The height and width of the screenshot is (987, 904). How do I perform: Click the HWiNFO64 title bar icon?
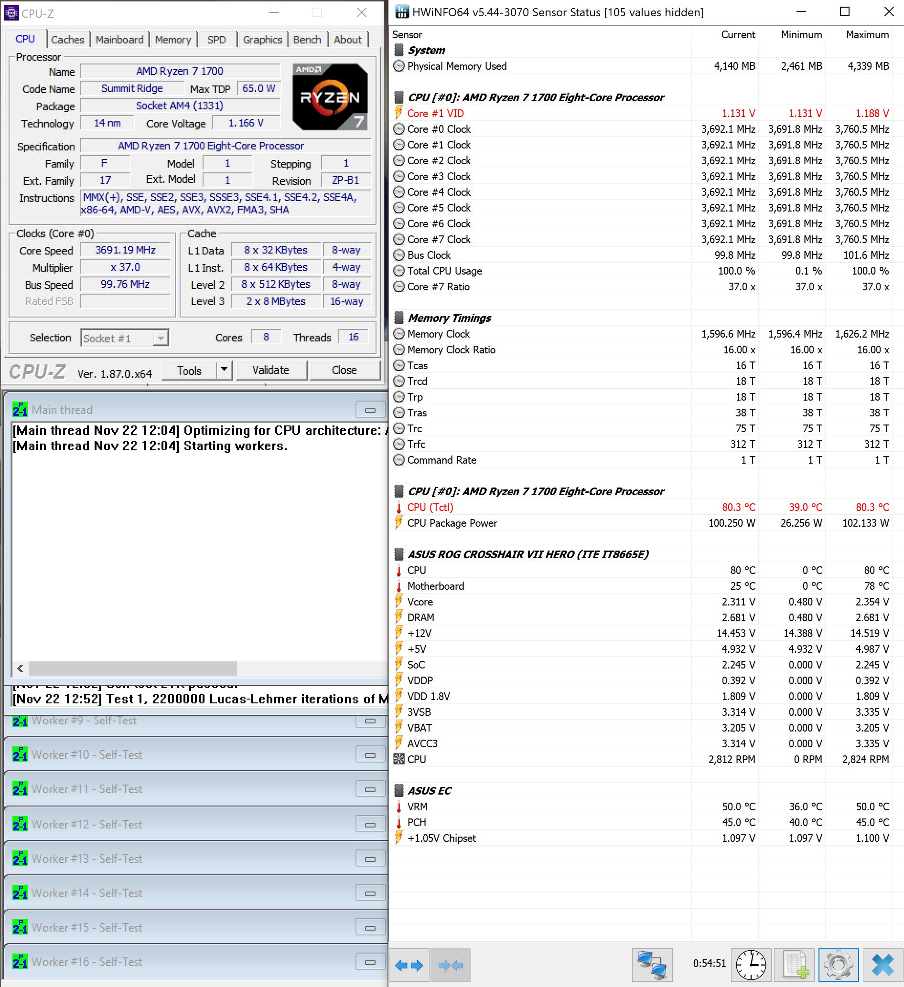click(x=402, y=12)
